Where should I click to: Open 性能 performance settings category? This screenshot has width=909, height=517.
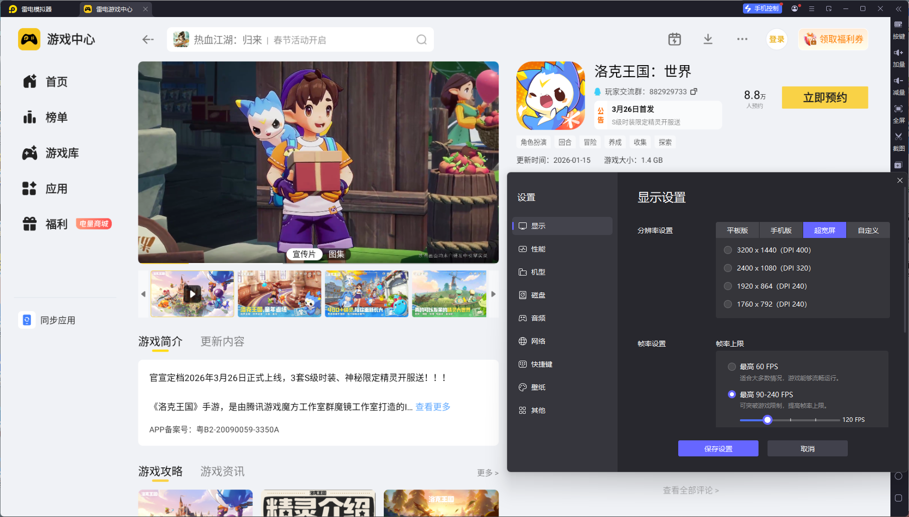click(x=562, y=249)
